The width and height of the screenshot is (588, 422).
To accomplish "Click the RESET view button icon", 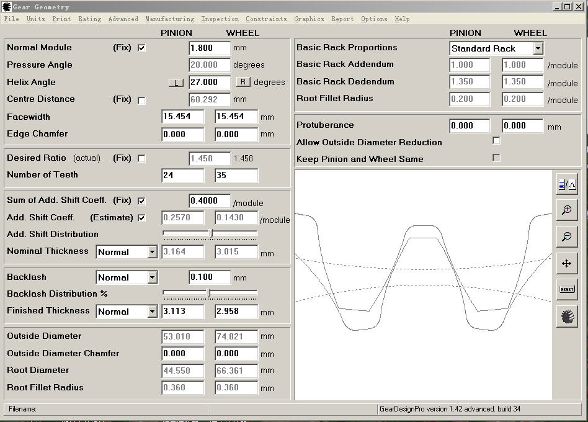I will (567, 290).
